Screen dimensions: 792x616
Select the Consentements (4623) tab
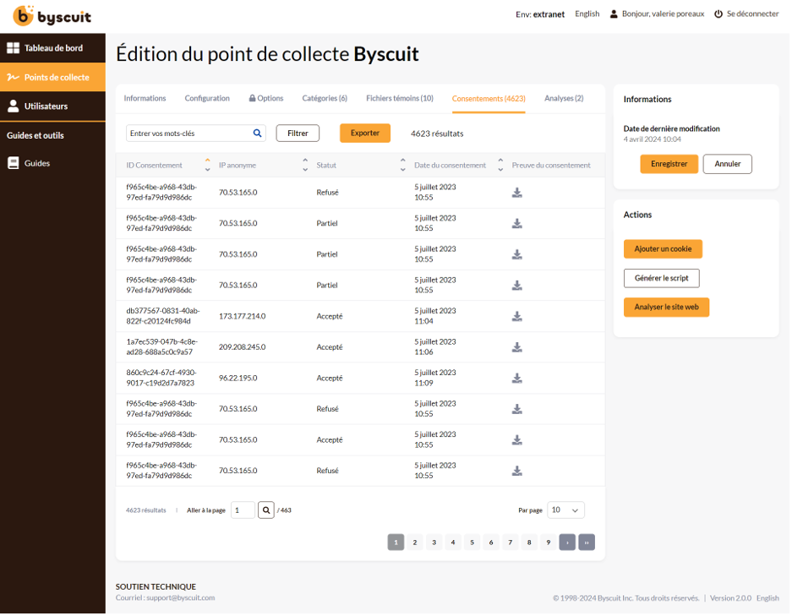tap(489, 99)
